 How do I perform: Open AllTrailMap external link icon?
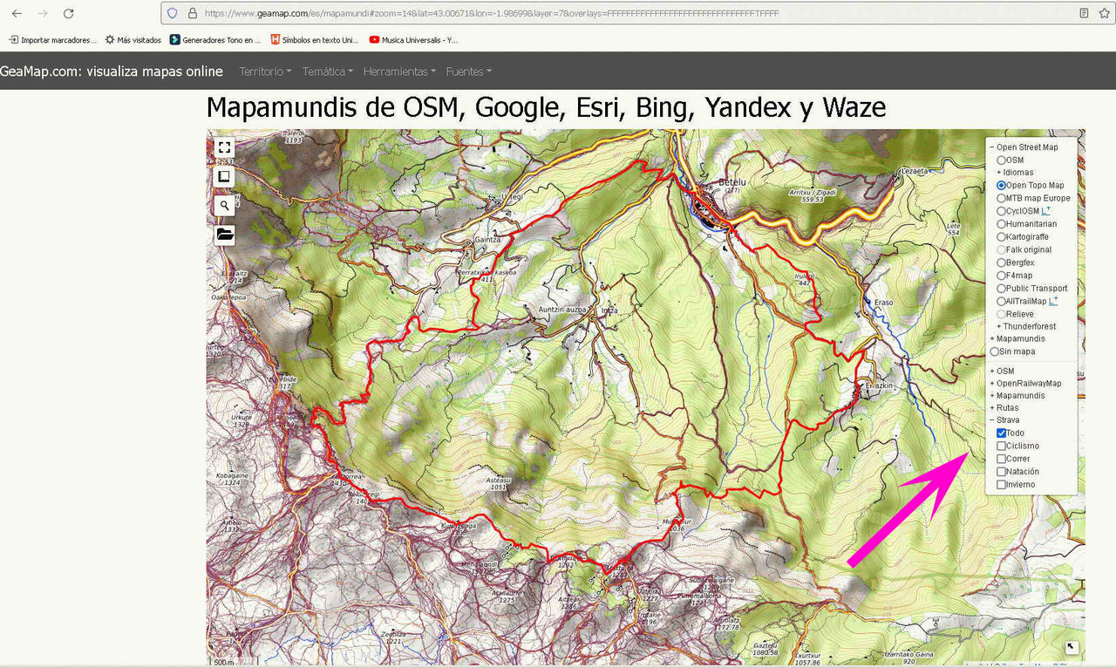pos(1053,299)
